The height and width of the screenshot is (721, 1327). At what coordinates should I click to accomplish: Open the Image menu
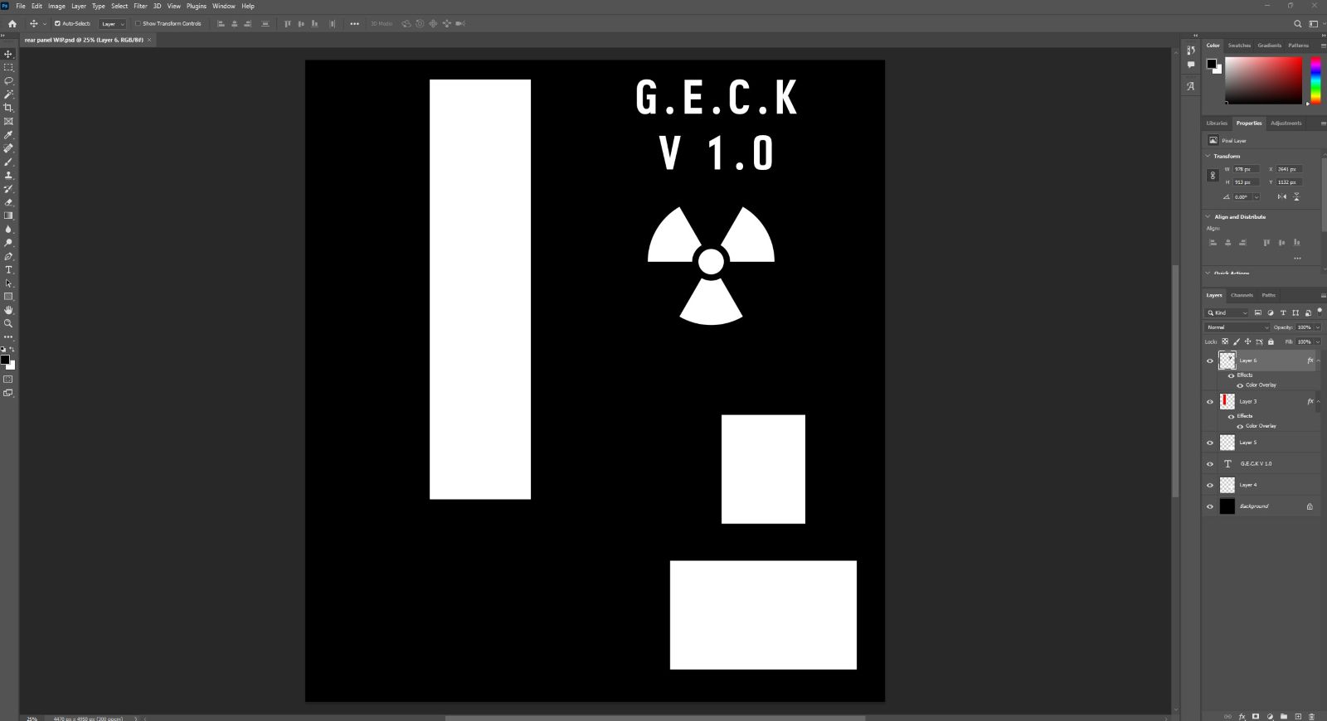coord(56,6)
